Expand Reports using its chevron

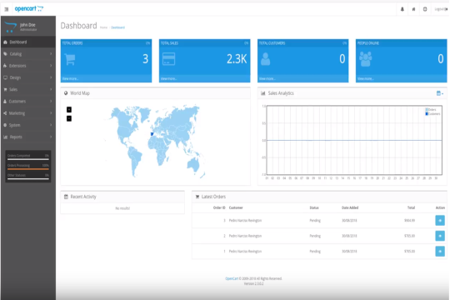51,137
